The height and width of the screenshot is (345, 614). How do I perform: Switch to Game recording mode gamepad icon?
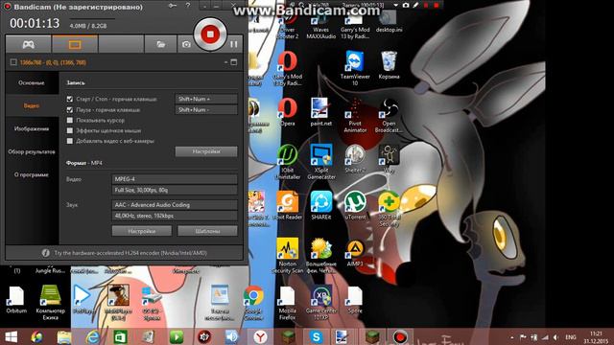(x=28, y=44)
